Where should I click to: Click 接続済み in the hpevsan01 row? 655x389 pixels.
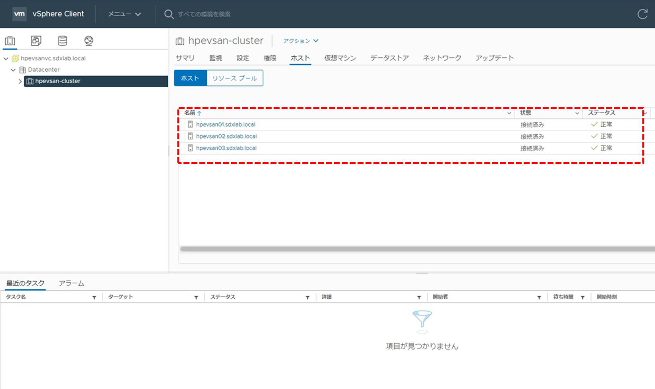(x=532, y=125)
